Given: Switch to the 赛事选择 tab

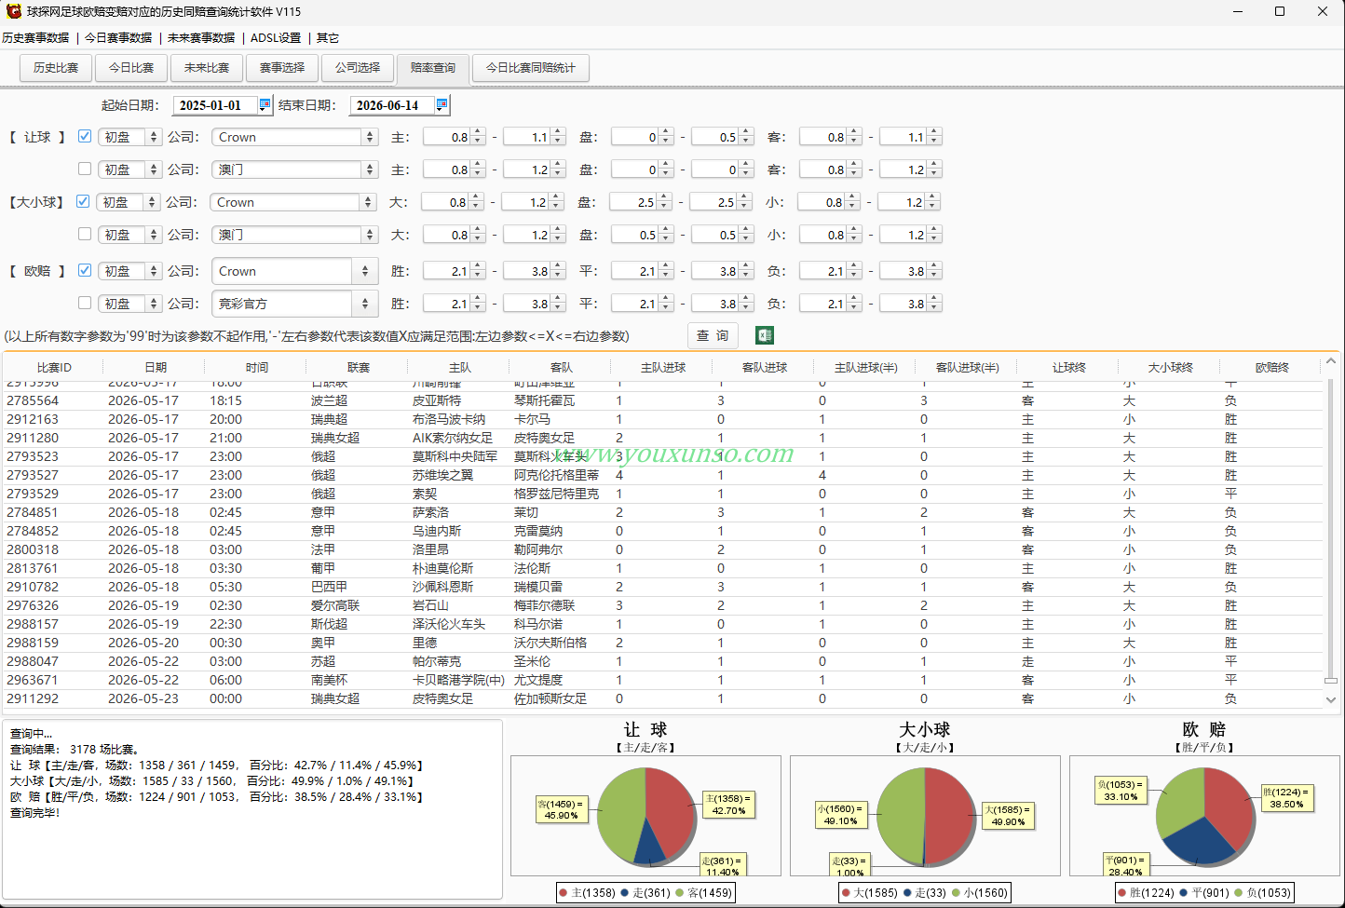Looking at the screenshot, I should (282, 68).
